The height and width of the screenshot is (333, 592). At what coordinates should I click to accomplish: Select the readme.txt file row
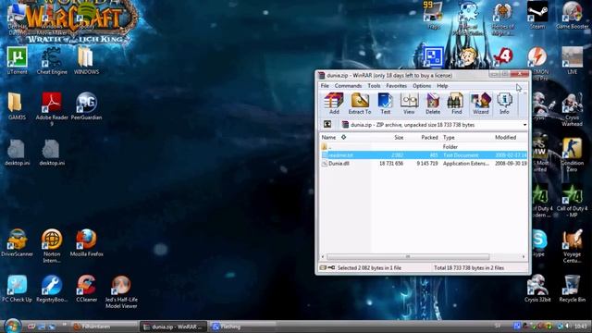(424, 155)
